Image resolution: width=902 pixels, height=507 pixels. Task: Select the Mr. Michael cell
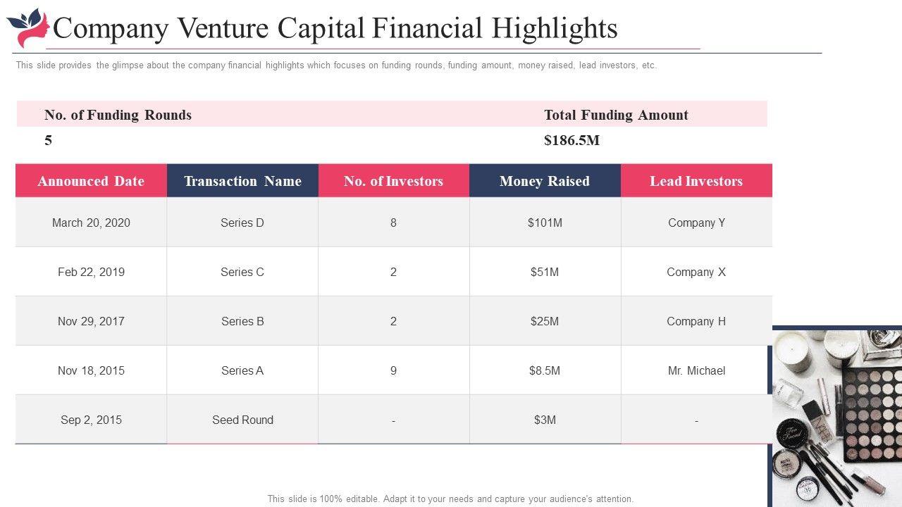click(696, 370)
